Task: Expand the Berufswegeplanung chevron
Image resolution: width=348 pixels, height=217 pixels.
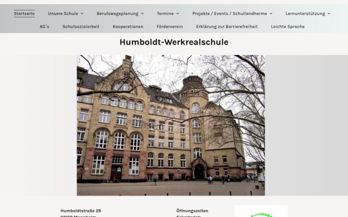Action: pos(142,13)
